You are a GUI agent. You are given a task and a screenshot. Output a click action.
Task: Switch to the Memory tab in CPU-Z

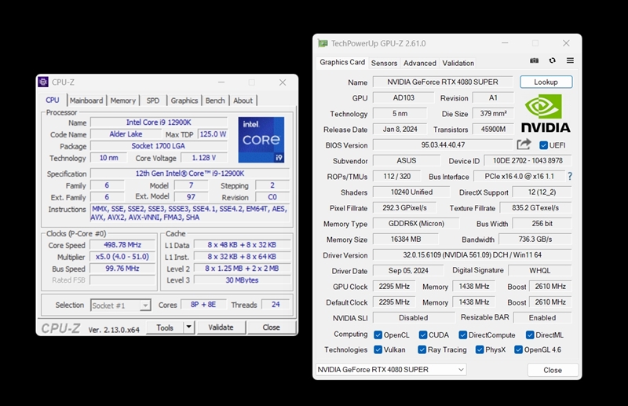click(123, 101)
